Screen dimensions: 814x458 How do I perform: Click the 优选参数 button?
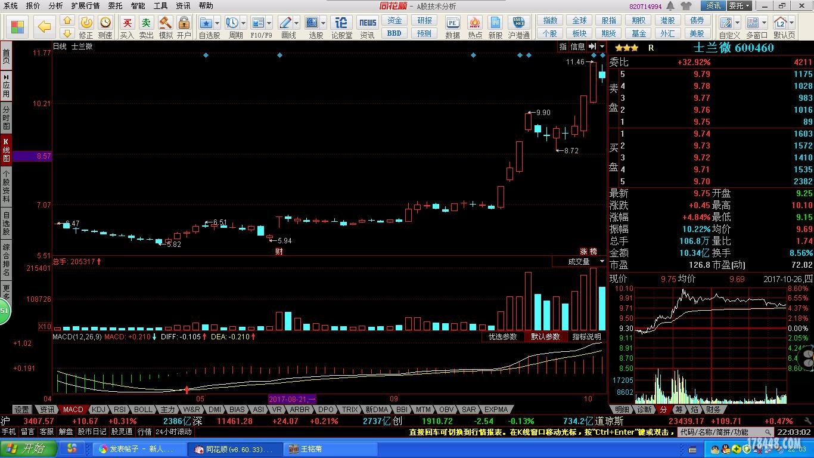pyautogui.click(x=502, y=337)
